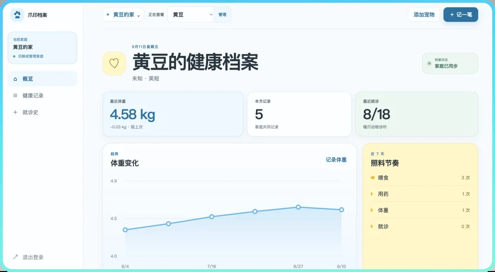Viewport: 495px width, 272px height.
Task: Click the 喂食 3 次 row
Action: pyautogui.click(x=420, y=178)
